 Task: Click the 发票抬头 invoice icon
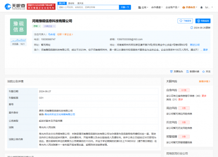[171, 72]
